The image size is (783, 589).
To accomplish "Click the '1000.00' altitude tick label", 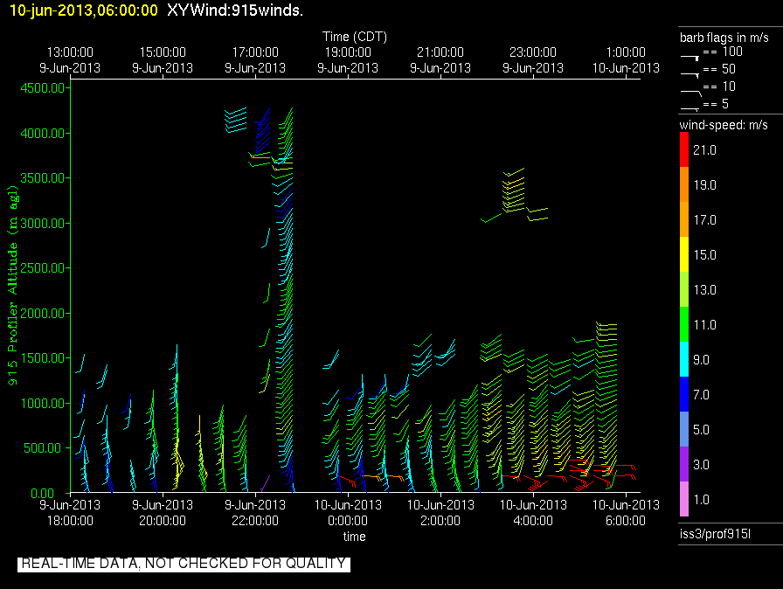I will tap(43, 404).
